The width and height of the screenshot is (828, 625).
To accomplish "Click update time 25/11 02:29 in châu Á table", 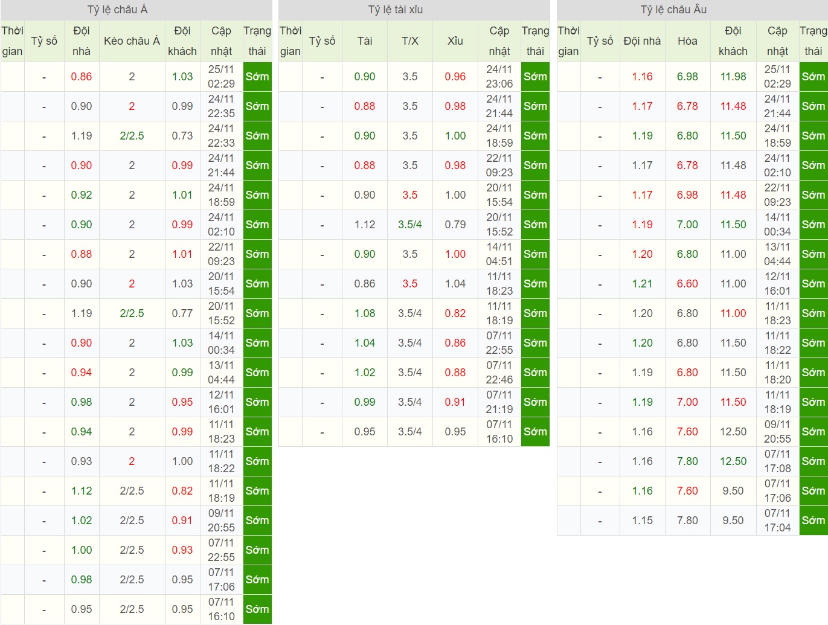I will pos(221,77).
